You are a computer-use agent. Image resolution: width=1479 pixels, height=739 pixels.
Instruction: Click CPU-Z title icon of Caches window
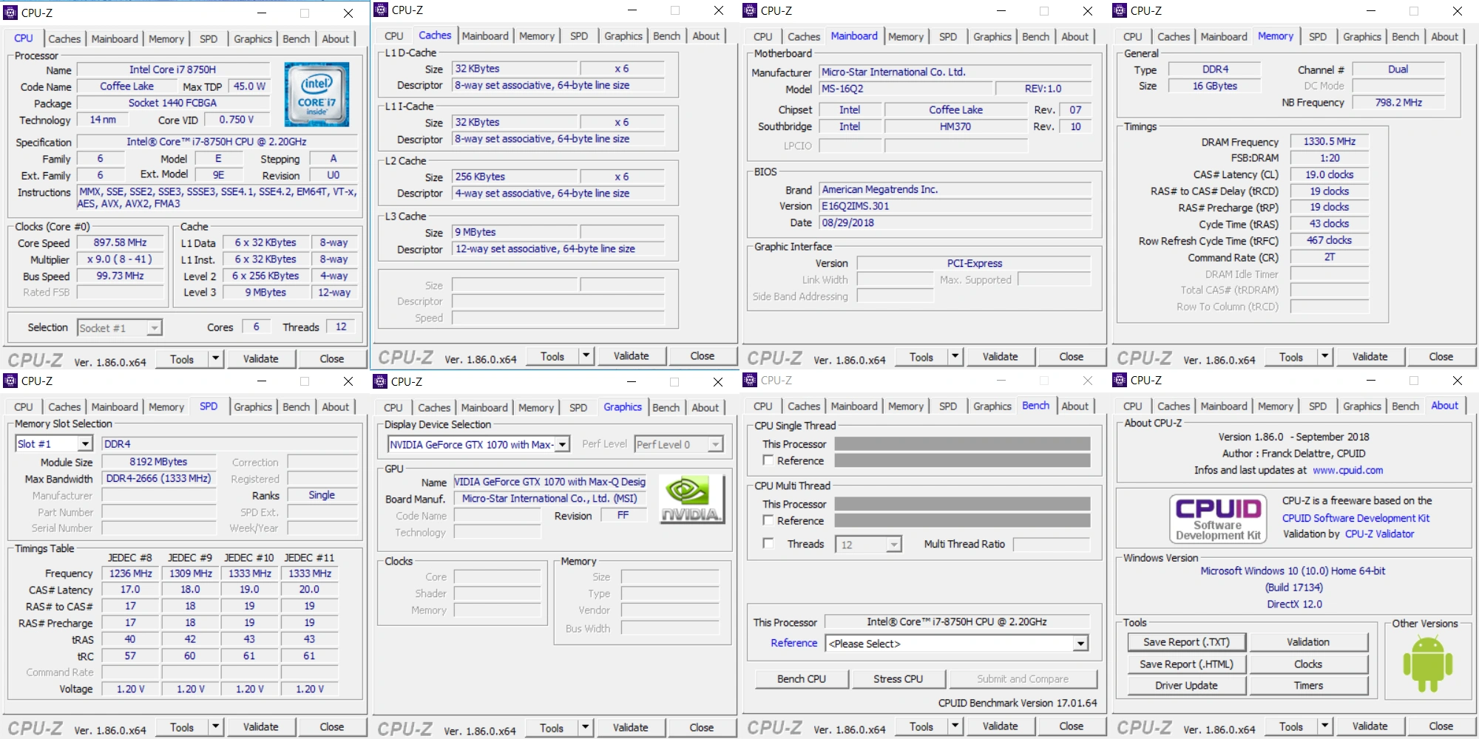[x=381, y=10]
